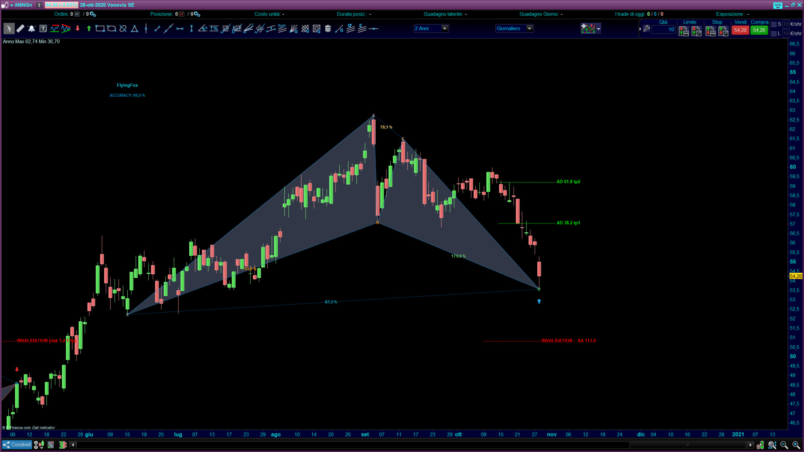The width and height of the screenshot is (804, 452).
Task: Open the wrench order settings
Action: pos(647,28)
